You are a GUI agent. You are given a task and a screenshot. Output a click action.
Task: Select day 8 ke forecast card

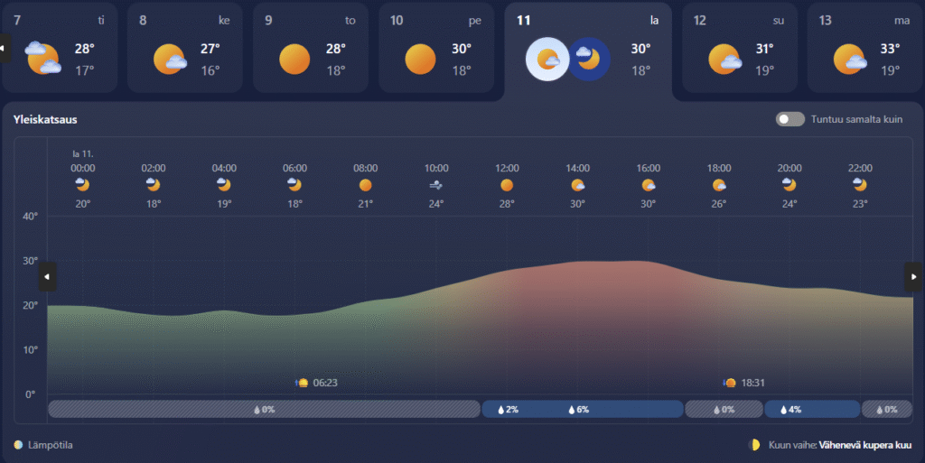pyautogui.click(x=185, y=48)
